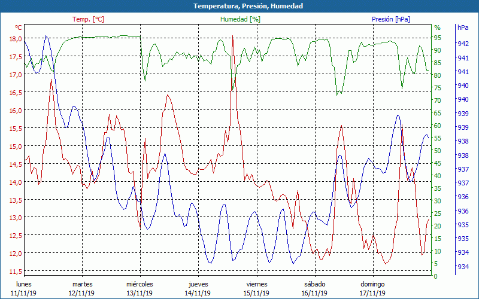The image size is (479, 299).
Task: Click the green 10 humidity axis value
Action: click(x=438, y=251)
